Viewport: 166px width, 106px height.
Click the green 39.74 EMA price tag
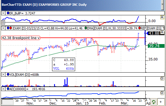pyautogui.click(x=156, y=46)
